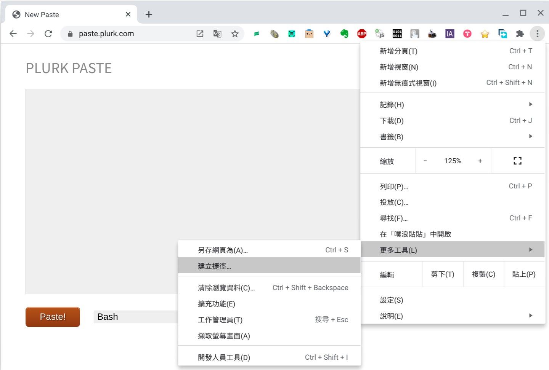Viewport: 549px width, 370px height.
Task: Click the paste.plurk.com address bar
Action: 130,34
